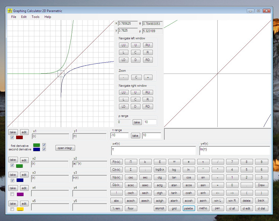Viewport: 279px width, 221px height.
Task: Click the Draw button
Action: pyautogui.click(x=261, y=185)
